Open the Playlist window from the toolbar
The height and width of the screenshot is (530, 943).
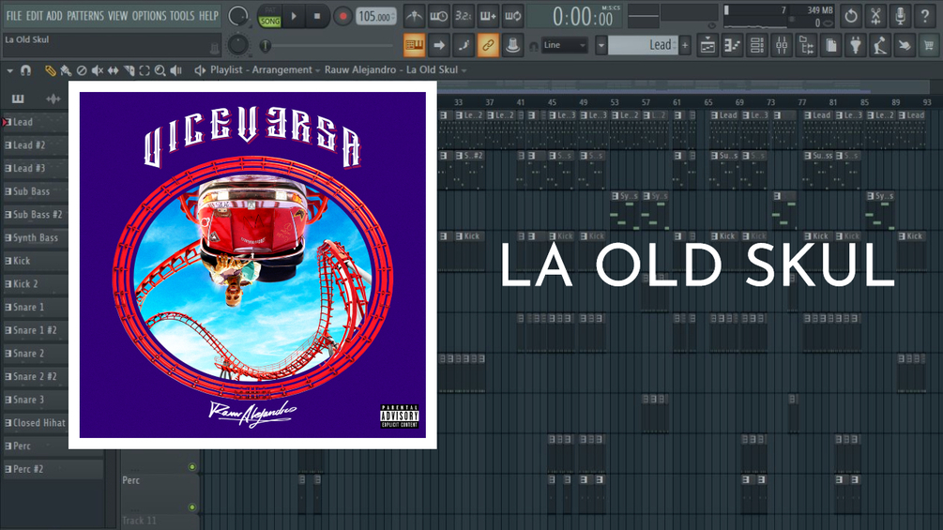pyautogui.click(x=707, y=45)
